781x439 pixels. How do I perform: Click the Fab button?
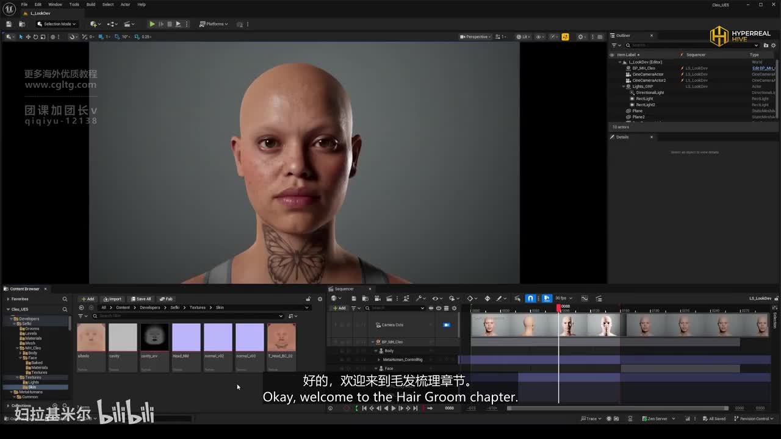[x=166, y=299]
